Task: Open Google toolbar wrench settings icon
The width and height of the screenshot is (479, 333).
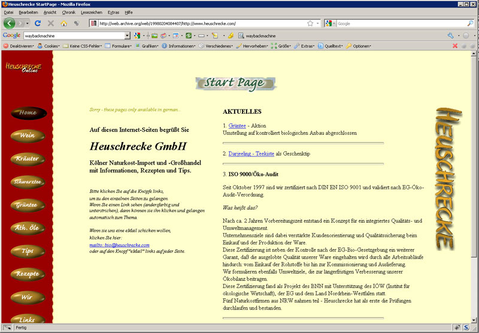Action: point(451,36)
